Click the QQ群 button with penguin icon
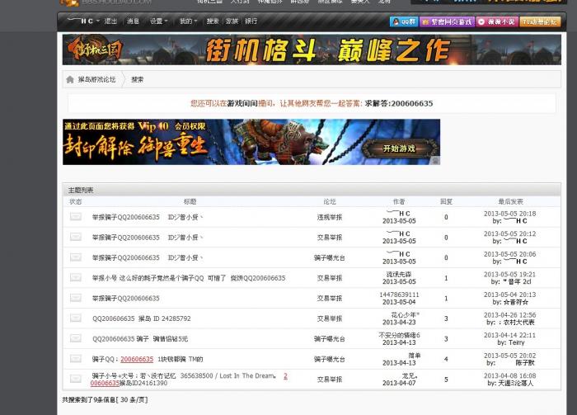The width and height of the screenshot is (577, 415). point(404,22)
